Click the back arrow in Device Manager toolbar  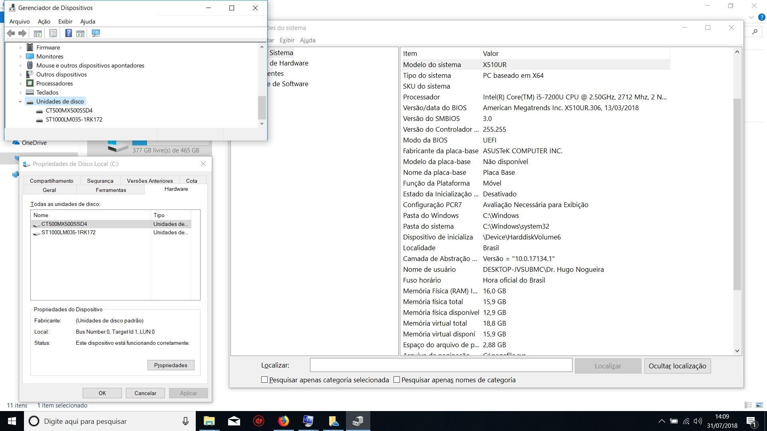click(11, 34)
